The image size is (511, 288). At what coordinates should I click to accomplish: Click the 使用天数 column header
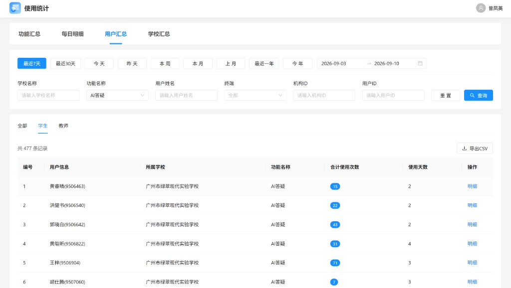418,167
